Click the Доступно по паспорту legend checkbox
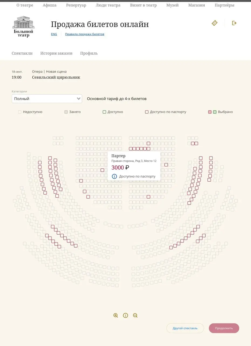The width and height of the screenshot is (251, 346). pyautogui.click(x=147, y=112)
